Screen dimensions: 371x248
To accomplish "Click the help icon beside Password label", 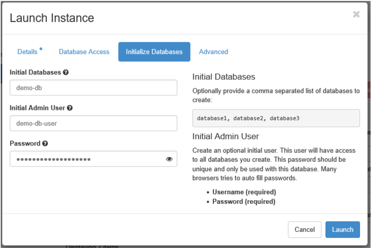I will coord(45,143).
